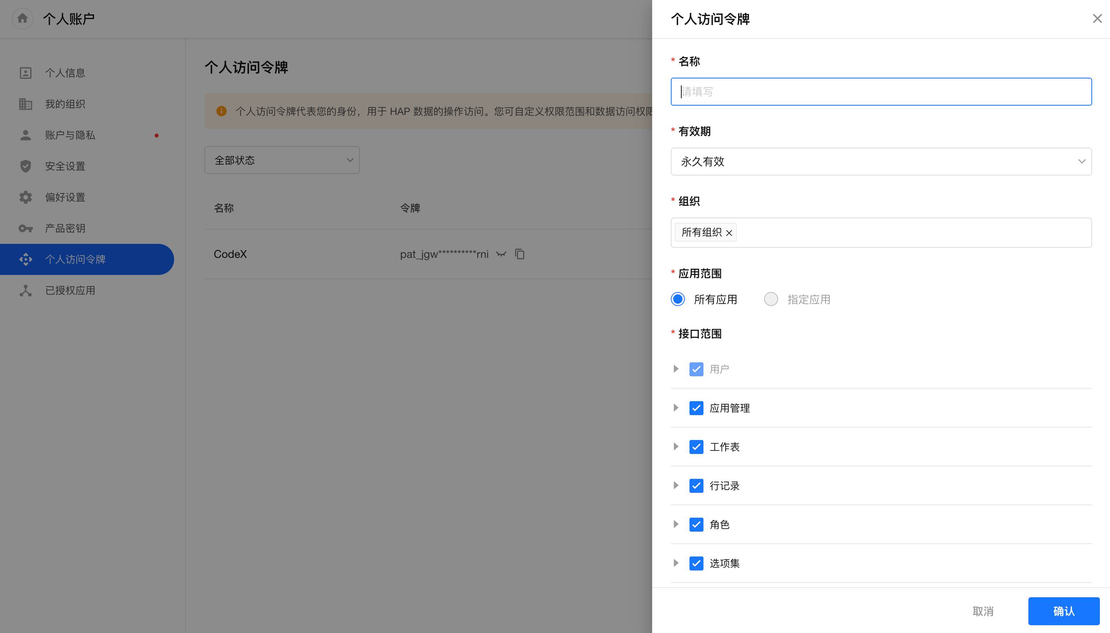Expand the 选项集 interface scope
This screenshot has height=633, width=1110.
[676, 563]
